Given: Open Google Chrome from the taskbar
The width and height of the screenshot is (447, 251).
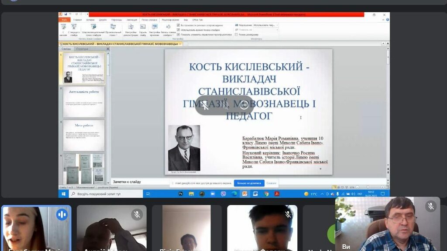Looking at the screenshot, I should (266, 194).
